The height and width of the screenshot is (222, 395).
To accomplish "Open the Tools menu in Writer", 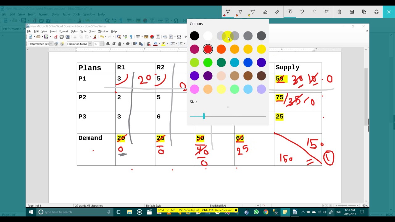I will click(x=92, y=31).
